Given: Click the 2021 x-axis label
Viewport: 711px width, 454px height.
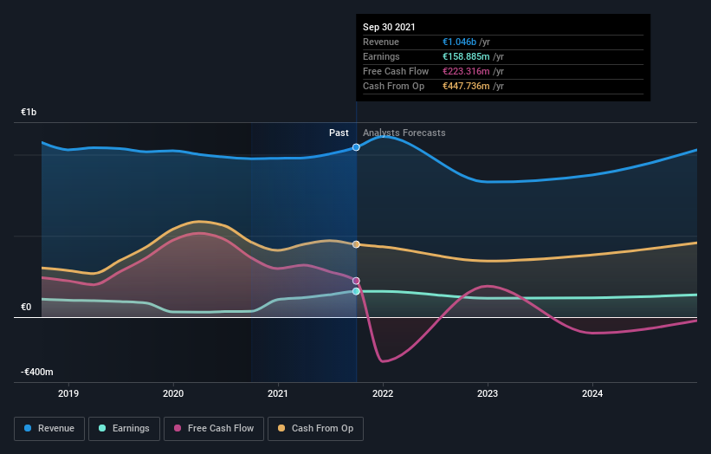Looking at the screenshot, I should (x=278, y=393).
